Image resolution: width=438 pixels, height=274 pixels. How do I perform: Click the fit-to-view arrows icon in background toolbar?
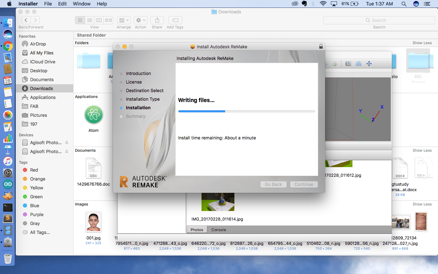pos(369,64)
